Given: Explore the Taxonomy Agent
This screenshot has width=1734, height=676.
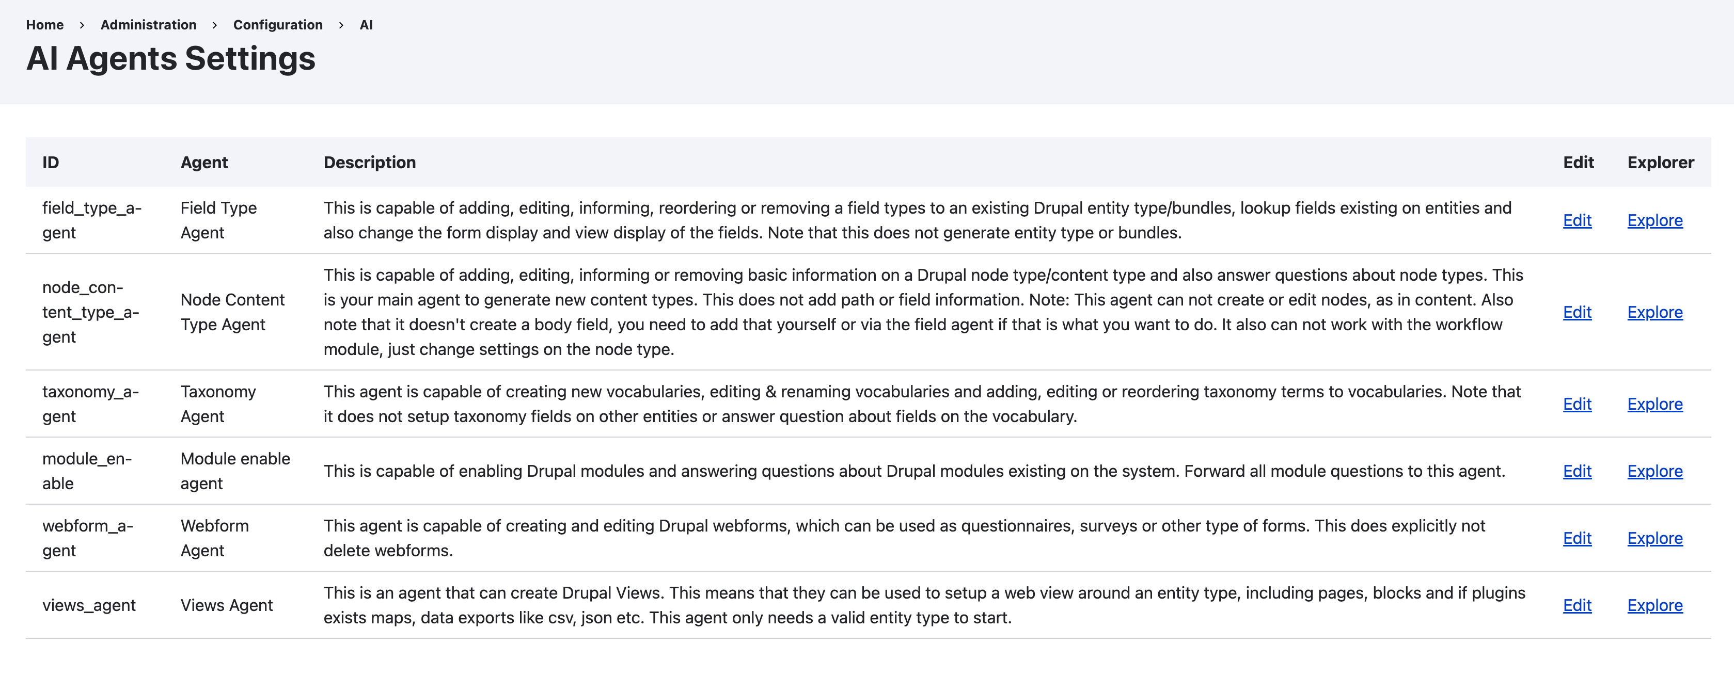Looking at the screenshot, I should click(x=1654, y=404).
